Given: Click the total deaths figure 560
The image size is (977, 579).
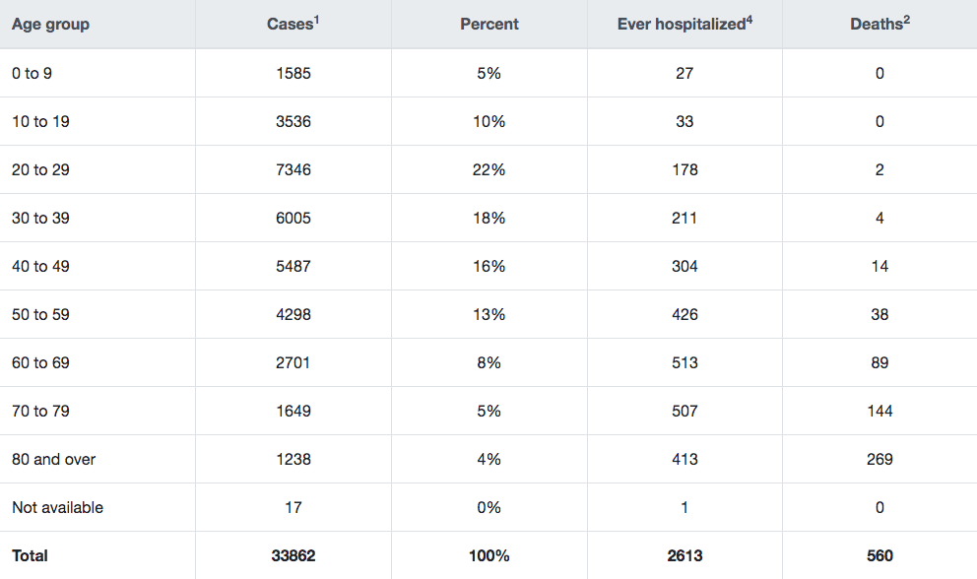Looking at the screenshot, I should (879, 556).
